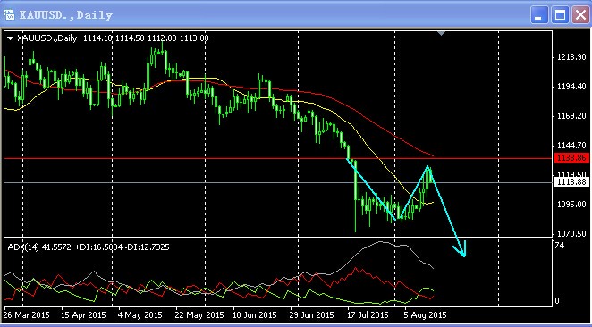Click the 10 Jun 2015 date label
The image size is (592, 327).
(255, 314)
